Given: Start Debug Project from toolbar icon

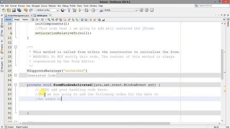Looking at the screenshot, I should tap(87, 10).
